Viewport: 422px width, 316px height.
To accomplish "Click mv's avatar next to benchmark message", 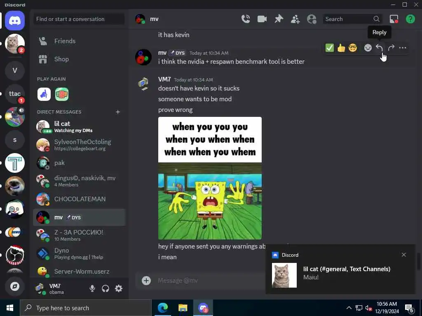I will 143,57.
